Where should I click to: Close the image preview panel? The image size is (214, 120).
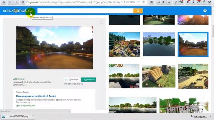point(101,22)
